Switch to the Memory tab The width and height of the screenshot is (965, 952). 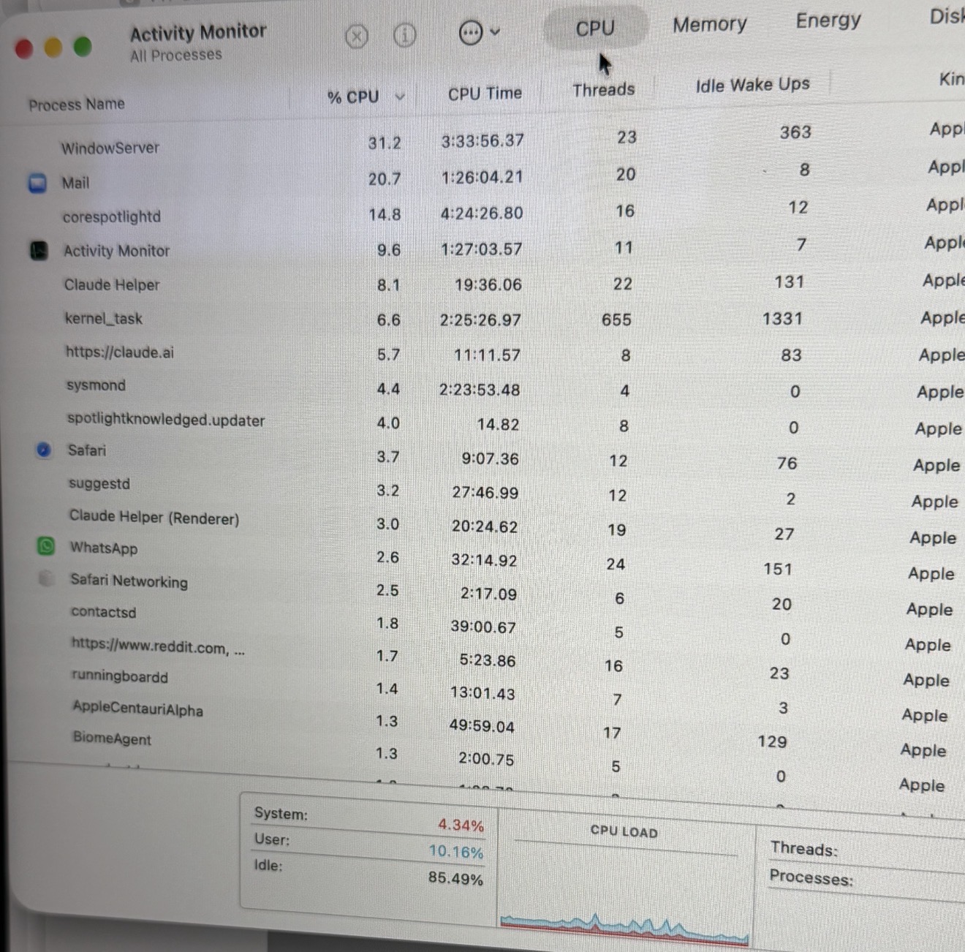(x=710, y=25)
